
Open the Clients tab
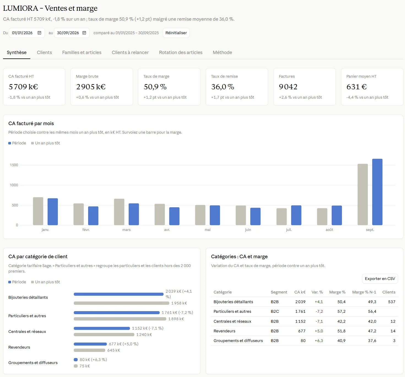[44, 52]
